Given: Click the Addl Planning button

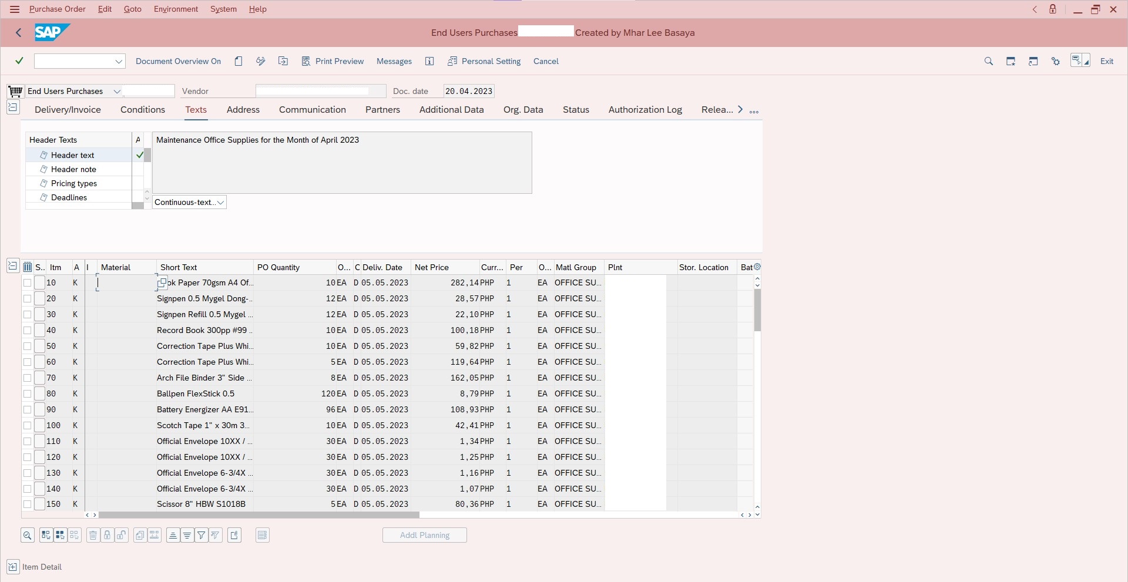Looking at the screenshot, I should (x=425, y=535).
